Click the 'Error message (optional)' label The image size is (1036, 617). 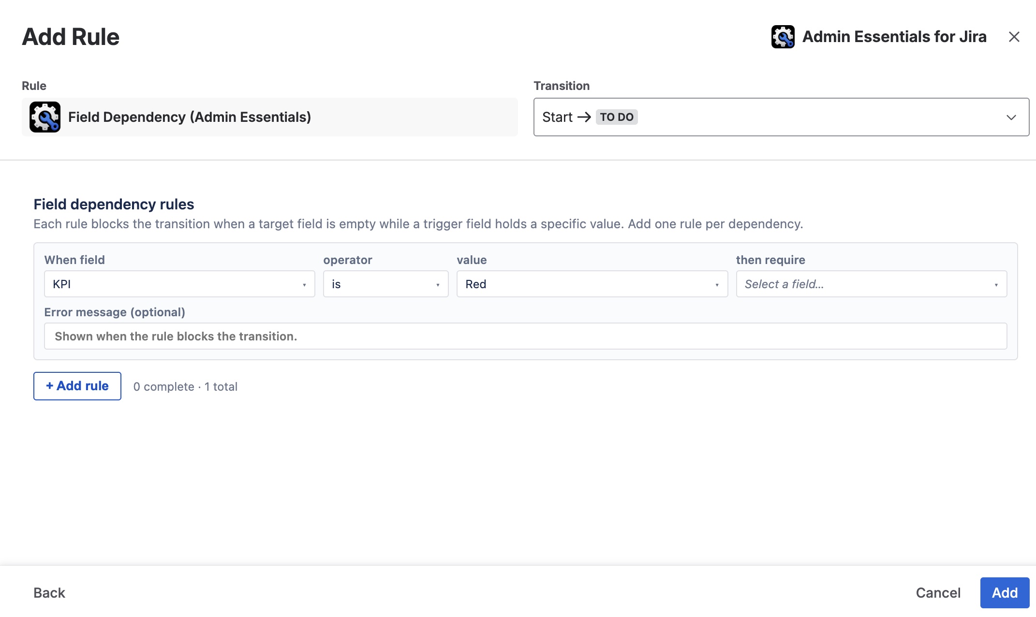tap(115, 312)
